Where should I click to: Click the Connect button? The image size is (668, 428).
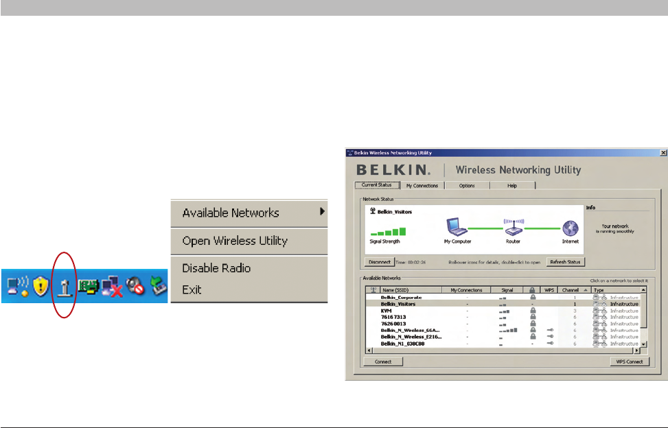click(x=383, y=361)
